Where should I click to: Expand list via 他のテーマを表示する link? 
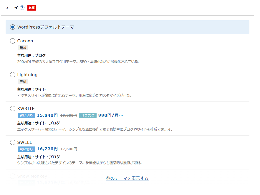tap(127, 178)
